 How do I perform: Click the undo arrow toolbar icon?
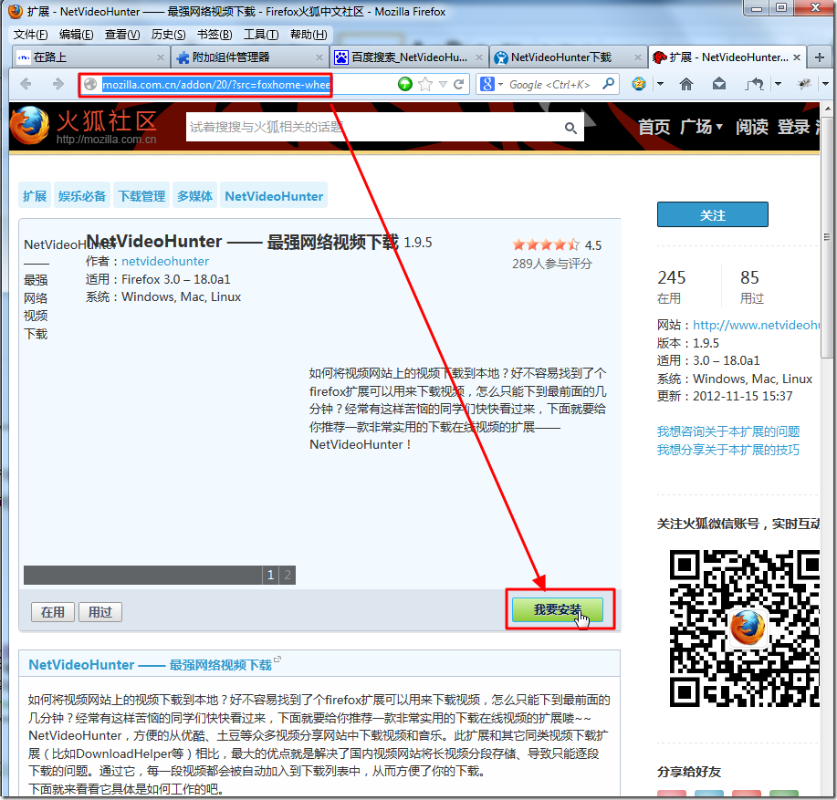754,84
